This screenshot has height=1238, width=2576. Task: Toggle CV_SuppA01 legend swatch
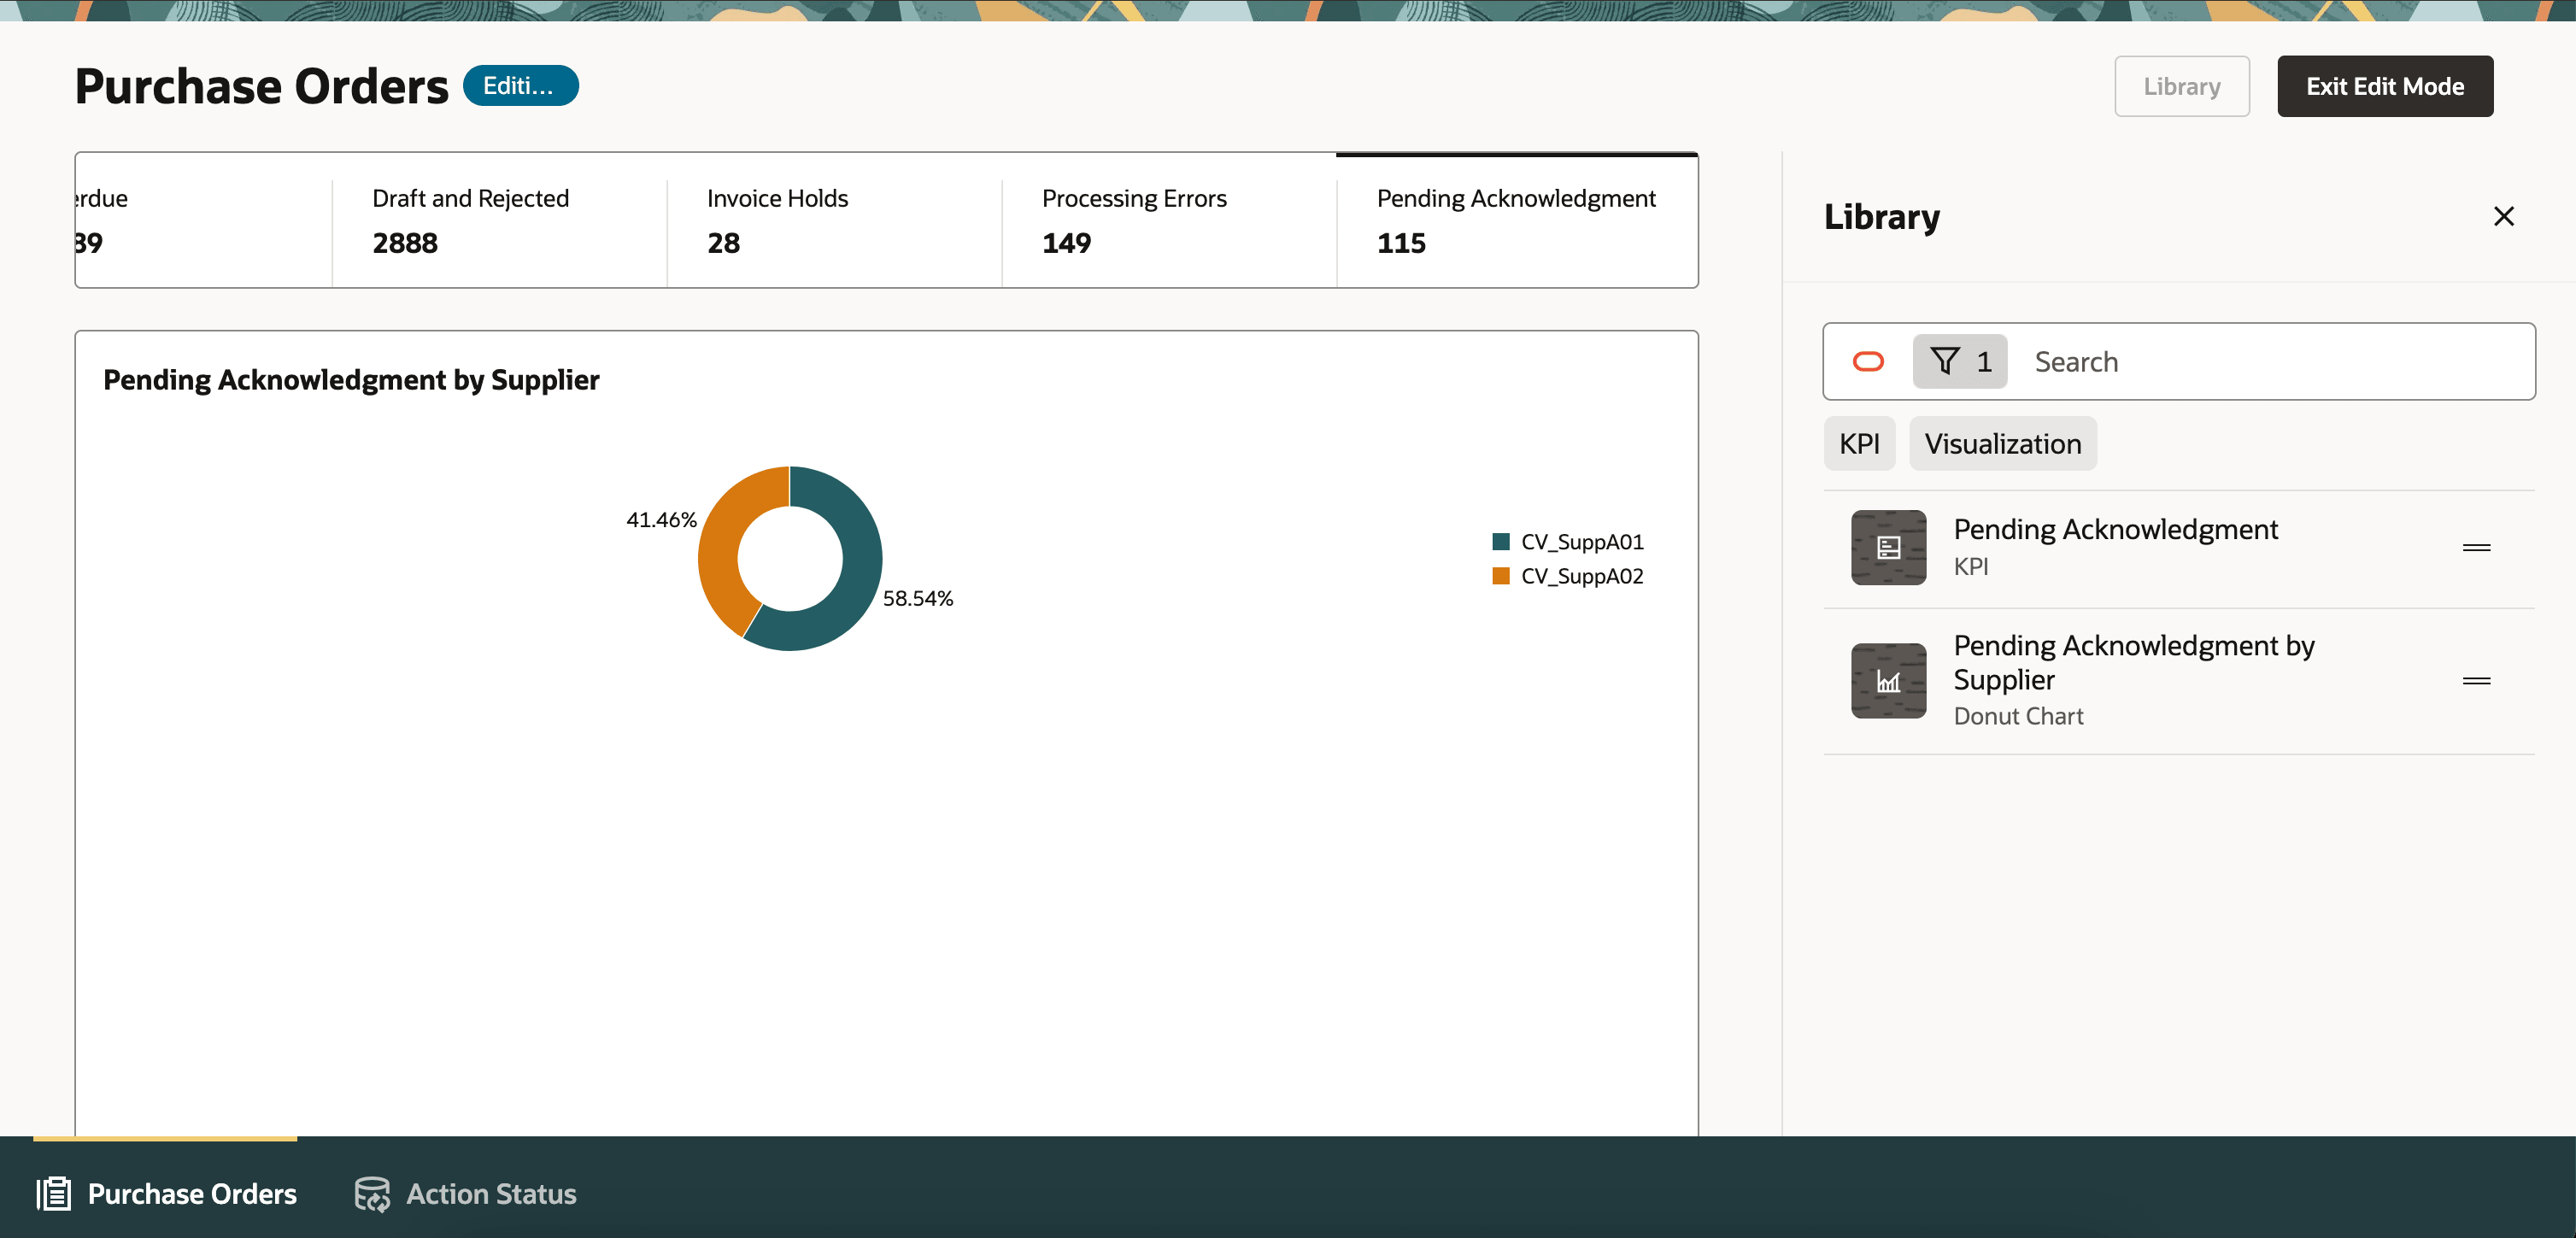coord(1500,542)
